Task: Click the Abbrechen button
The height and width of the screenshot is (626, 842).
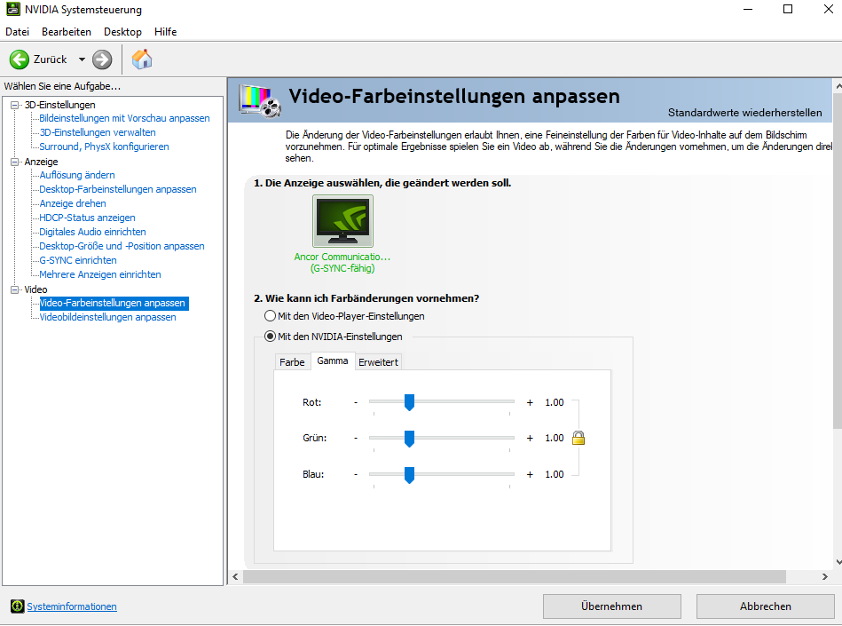Action: pos(765,606)
